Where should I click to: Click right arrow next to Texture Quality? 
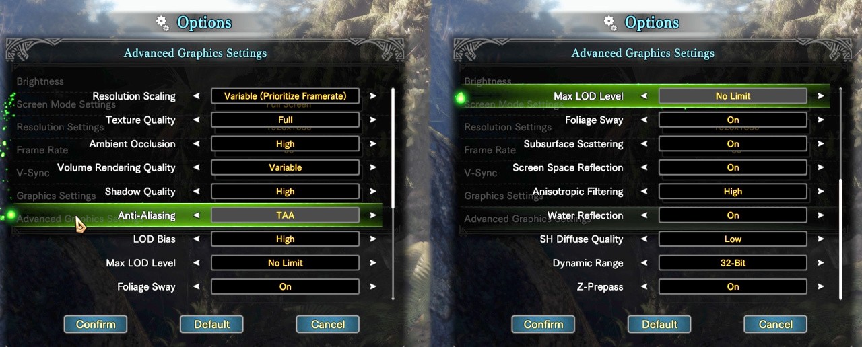(x=373, y=120)
